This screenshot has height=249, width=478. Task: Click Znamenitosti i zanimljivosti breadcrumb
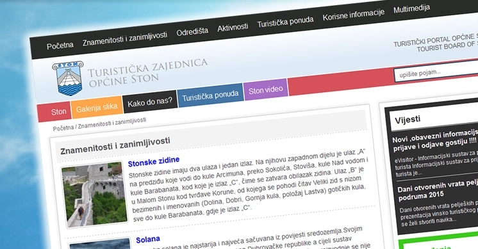tap(112, 124)
